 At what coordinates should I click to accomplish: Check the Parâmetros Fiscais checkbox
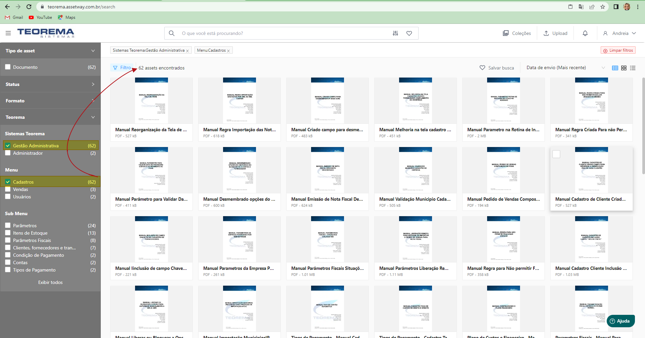[8, 240]
